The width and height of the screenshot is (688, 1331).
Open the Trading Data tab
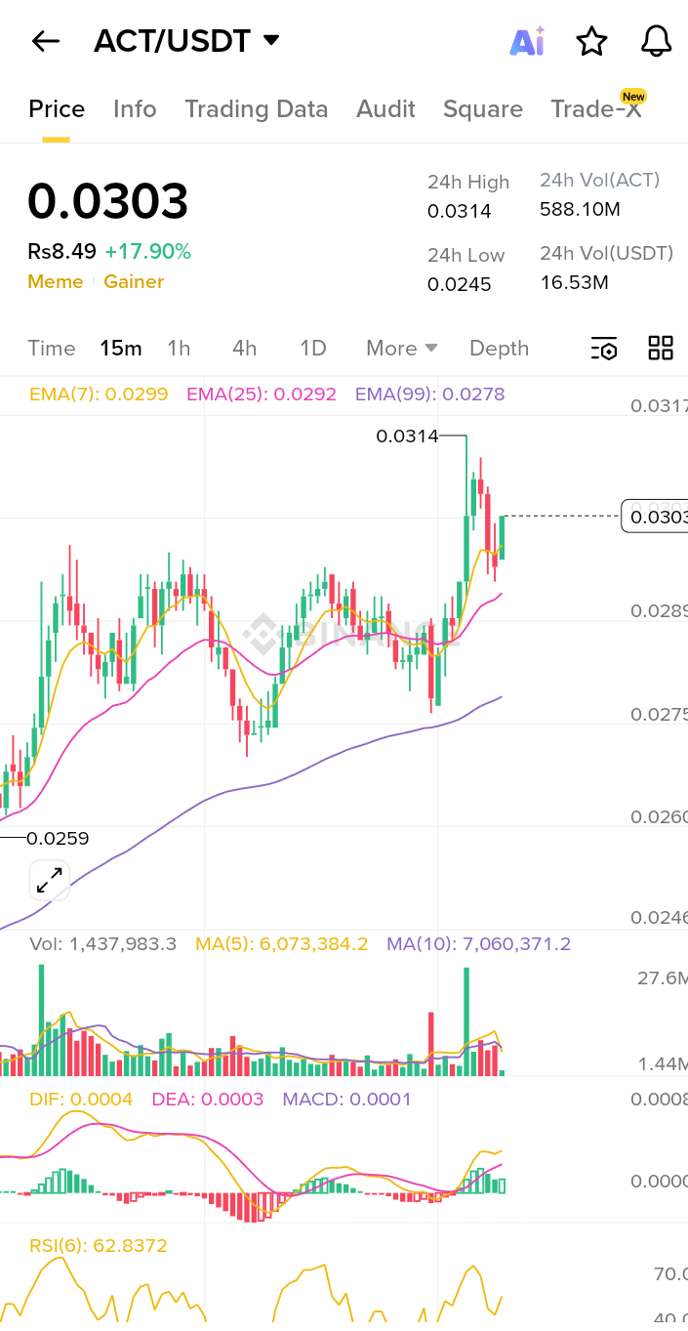coord(257,109)
